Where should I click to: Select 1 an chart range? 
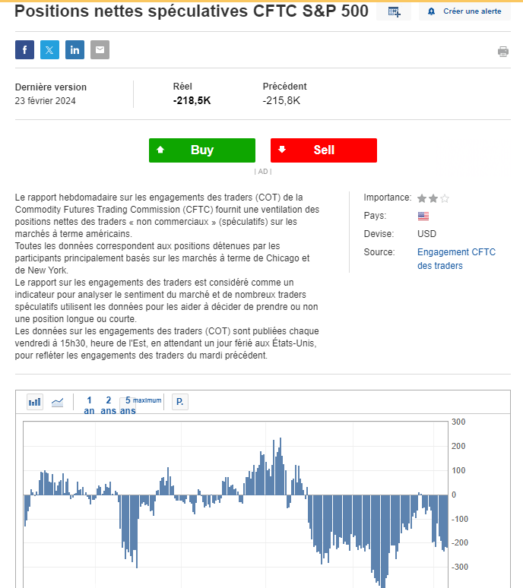click(89, 406)
